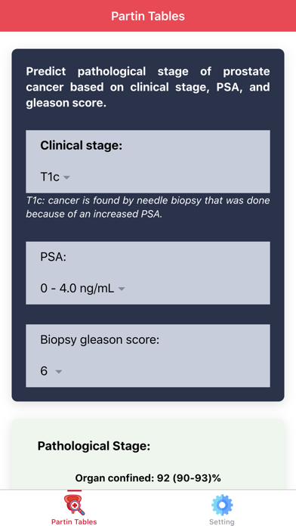Tap the Predict pathological stage description text

(148, 87)
